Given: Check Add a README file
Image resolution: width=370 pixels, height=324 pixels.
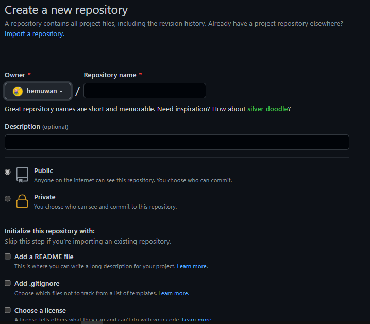Looking at the screenshot, I should pyautogui.click(x=8, y=257).
